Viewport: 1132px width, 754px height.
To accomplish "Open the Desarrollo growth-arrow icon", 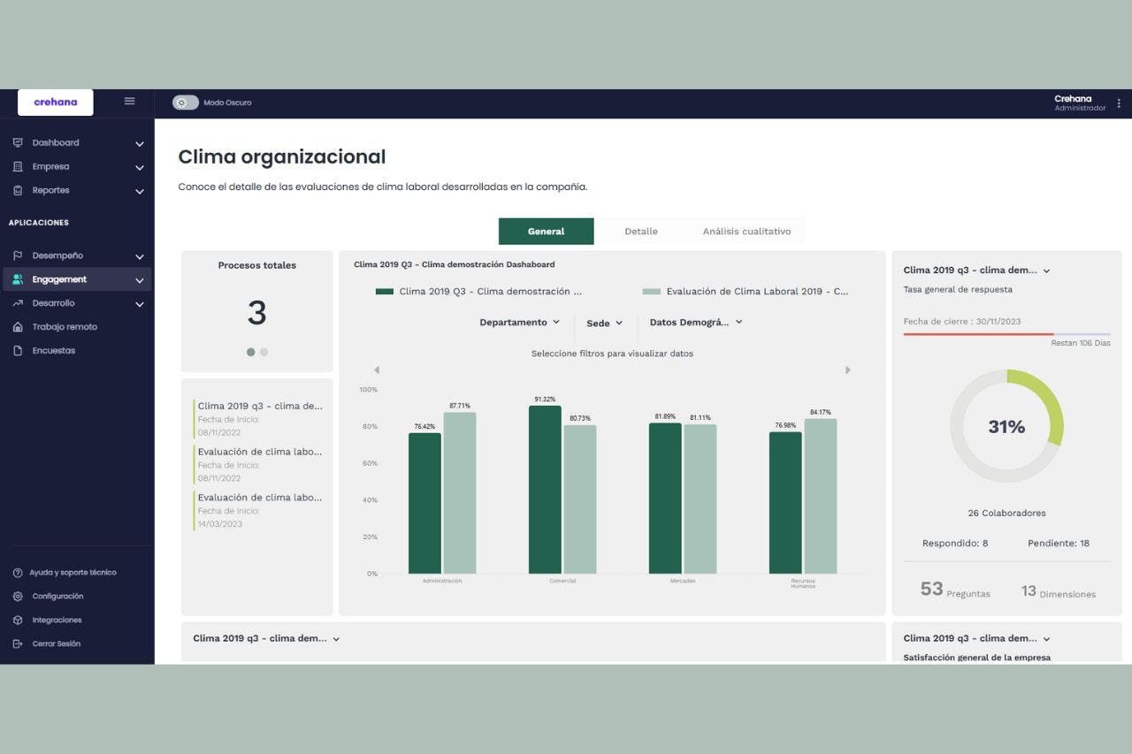I will 16,302.
